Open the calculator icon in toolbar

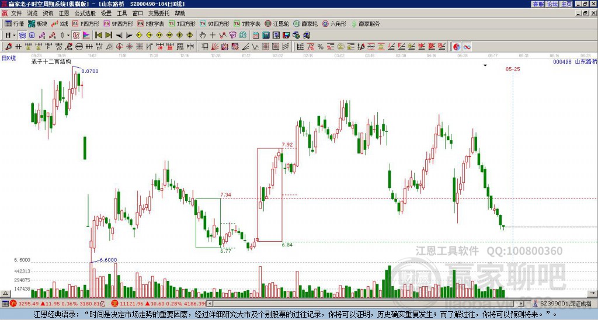click(x=266, y=36)
